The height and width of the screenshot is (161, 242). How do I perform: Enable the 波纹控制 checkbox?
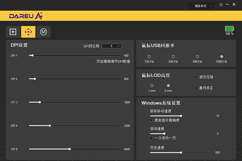tap(196, 77)
